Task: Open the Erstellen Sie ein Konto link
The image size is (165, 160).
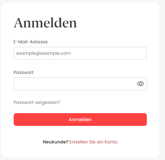Action: [x=93, y=142]
